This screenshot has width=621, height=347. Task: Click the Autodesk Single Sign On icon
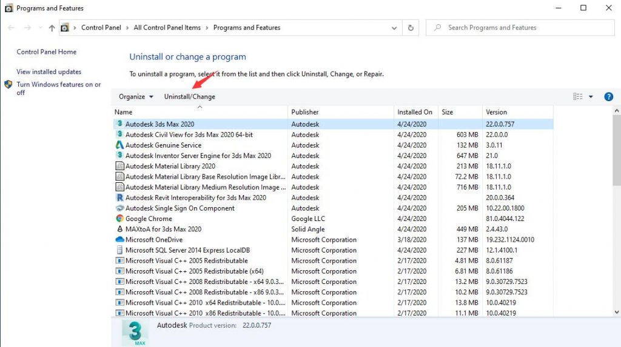(x=119, y=208)
